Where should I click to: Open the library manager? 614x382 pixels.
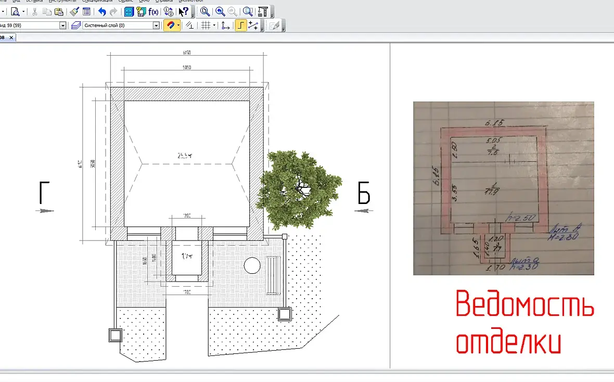(129, 12)
